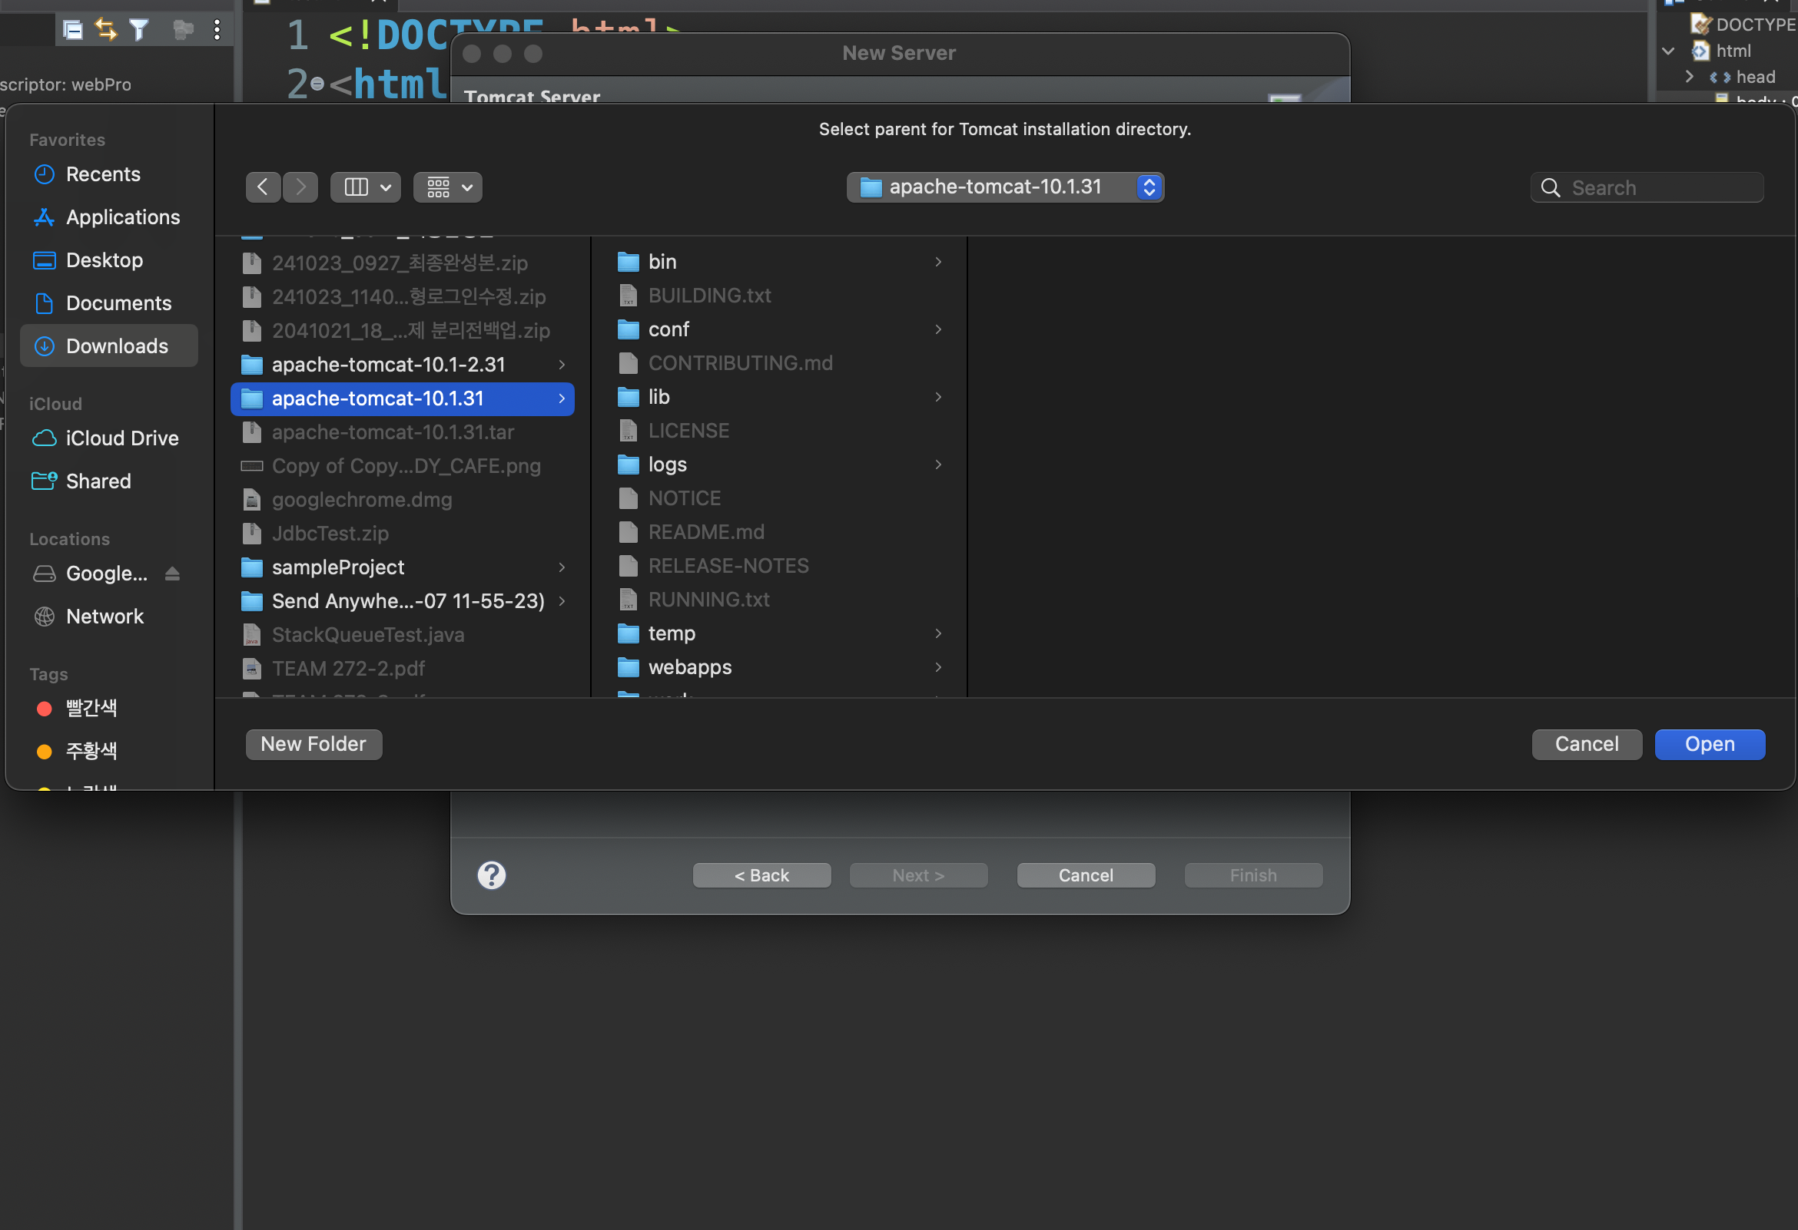Click README.md file
This screenshot has height=1230, width=1798.
pos(780,533)
